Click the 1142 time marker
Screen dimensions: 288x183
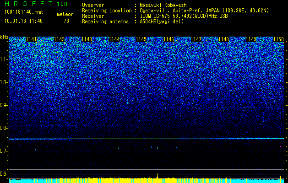60,39
